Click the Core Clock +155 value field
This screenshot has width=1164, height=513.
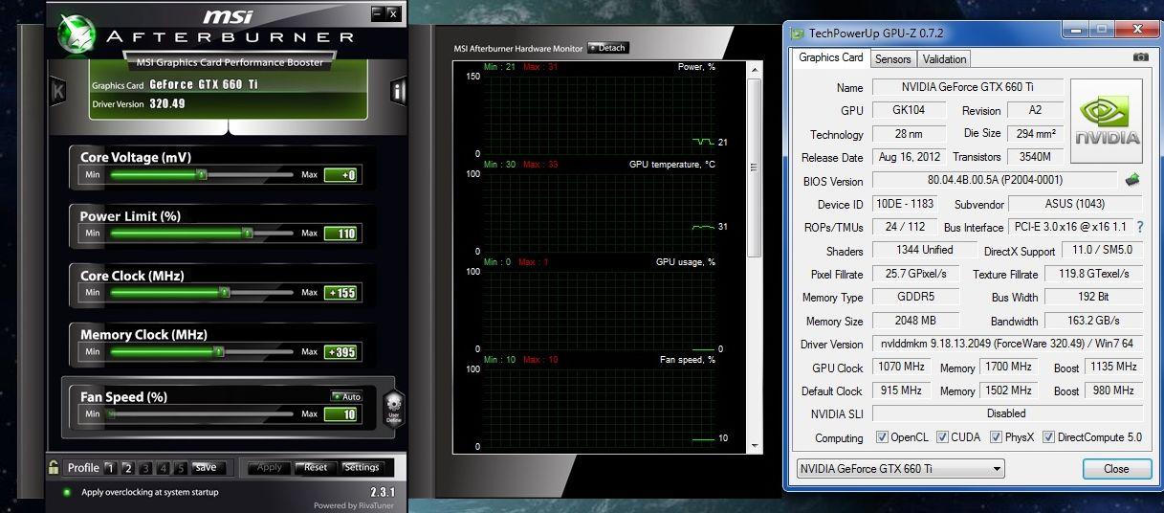click(x=340, y=293)
